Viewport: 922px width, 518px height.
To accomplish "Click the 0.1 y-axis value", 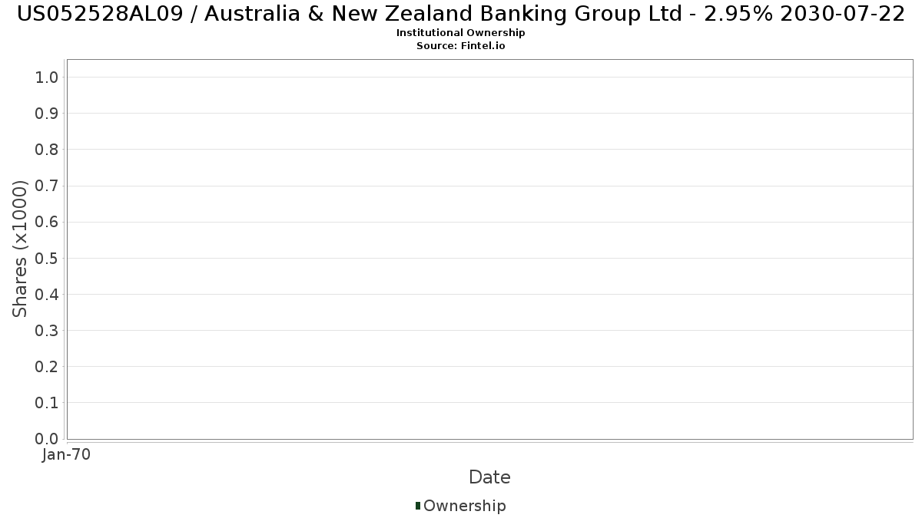I will 47,403.
